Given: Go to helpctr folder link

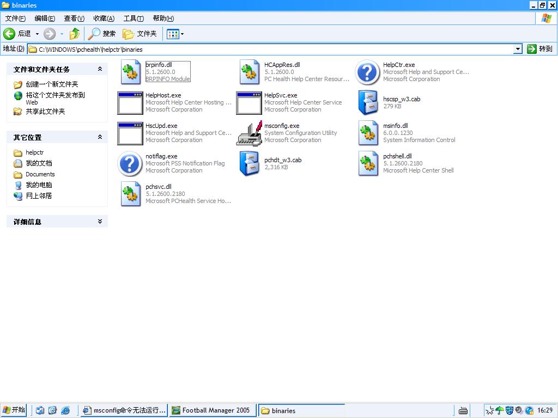Looking at the screenshot, I should click(x=34, y=152).
